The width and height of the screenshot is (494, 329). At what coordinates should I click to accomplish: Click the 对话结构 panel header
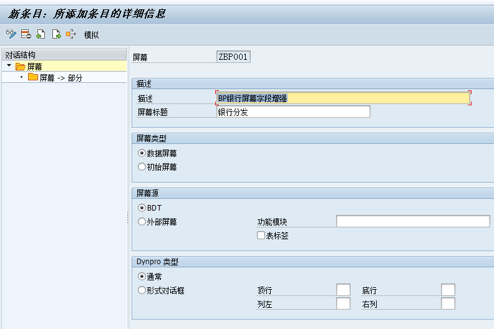[64, 55]
